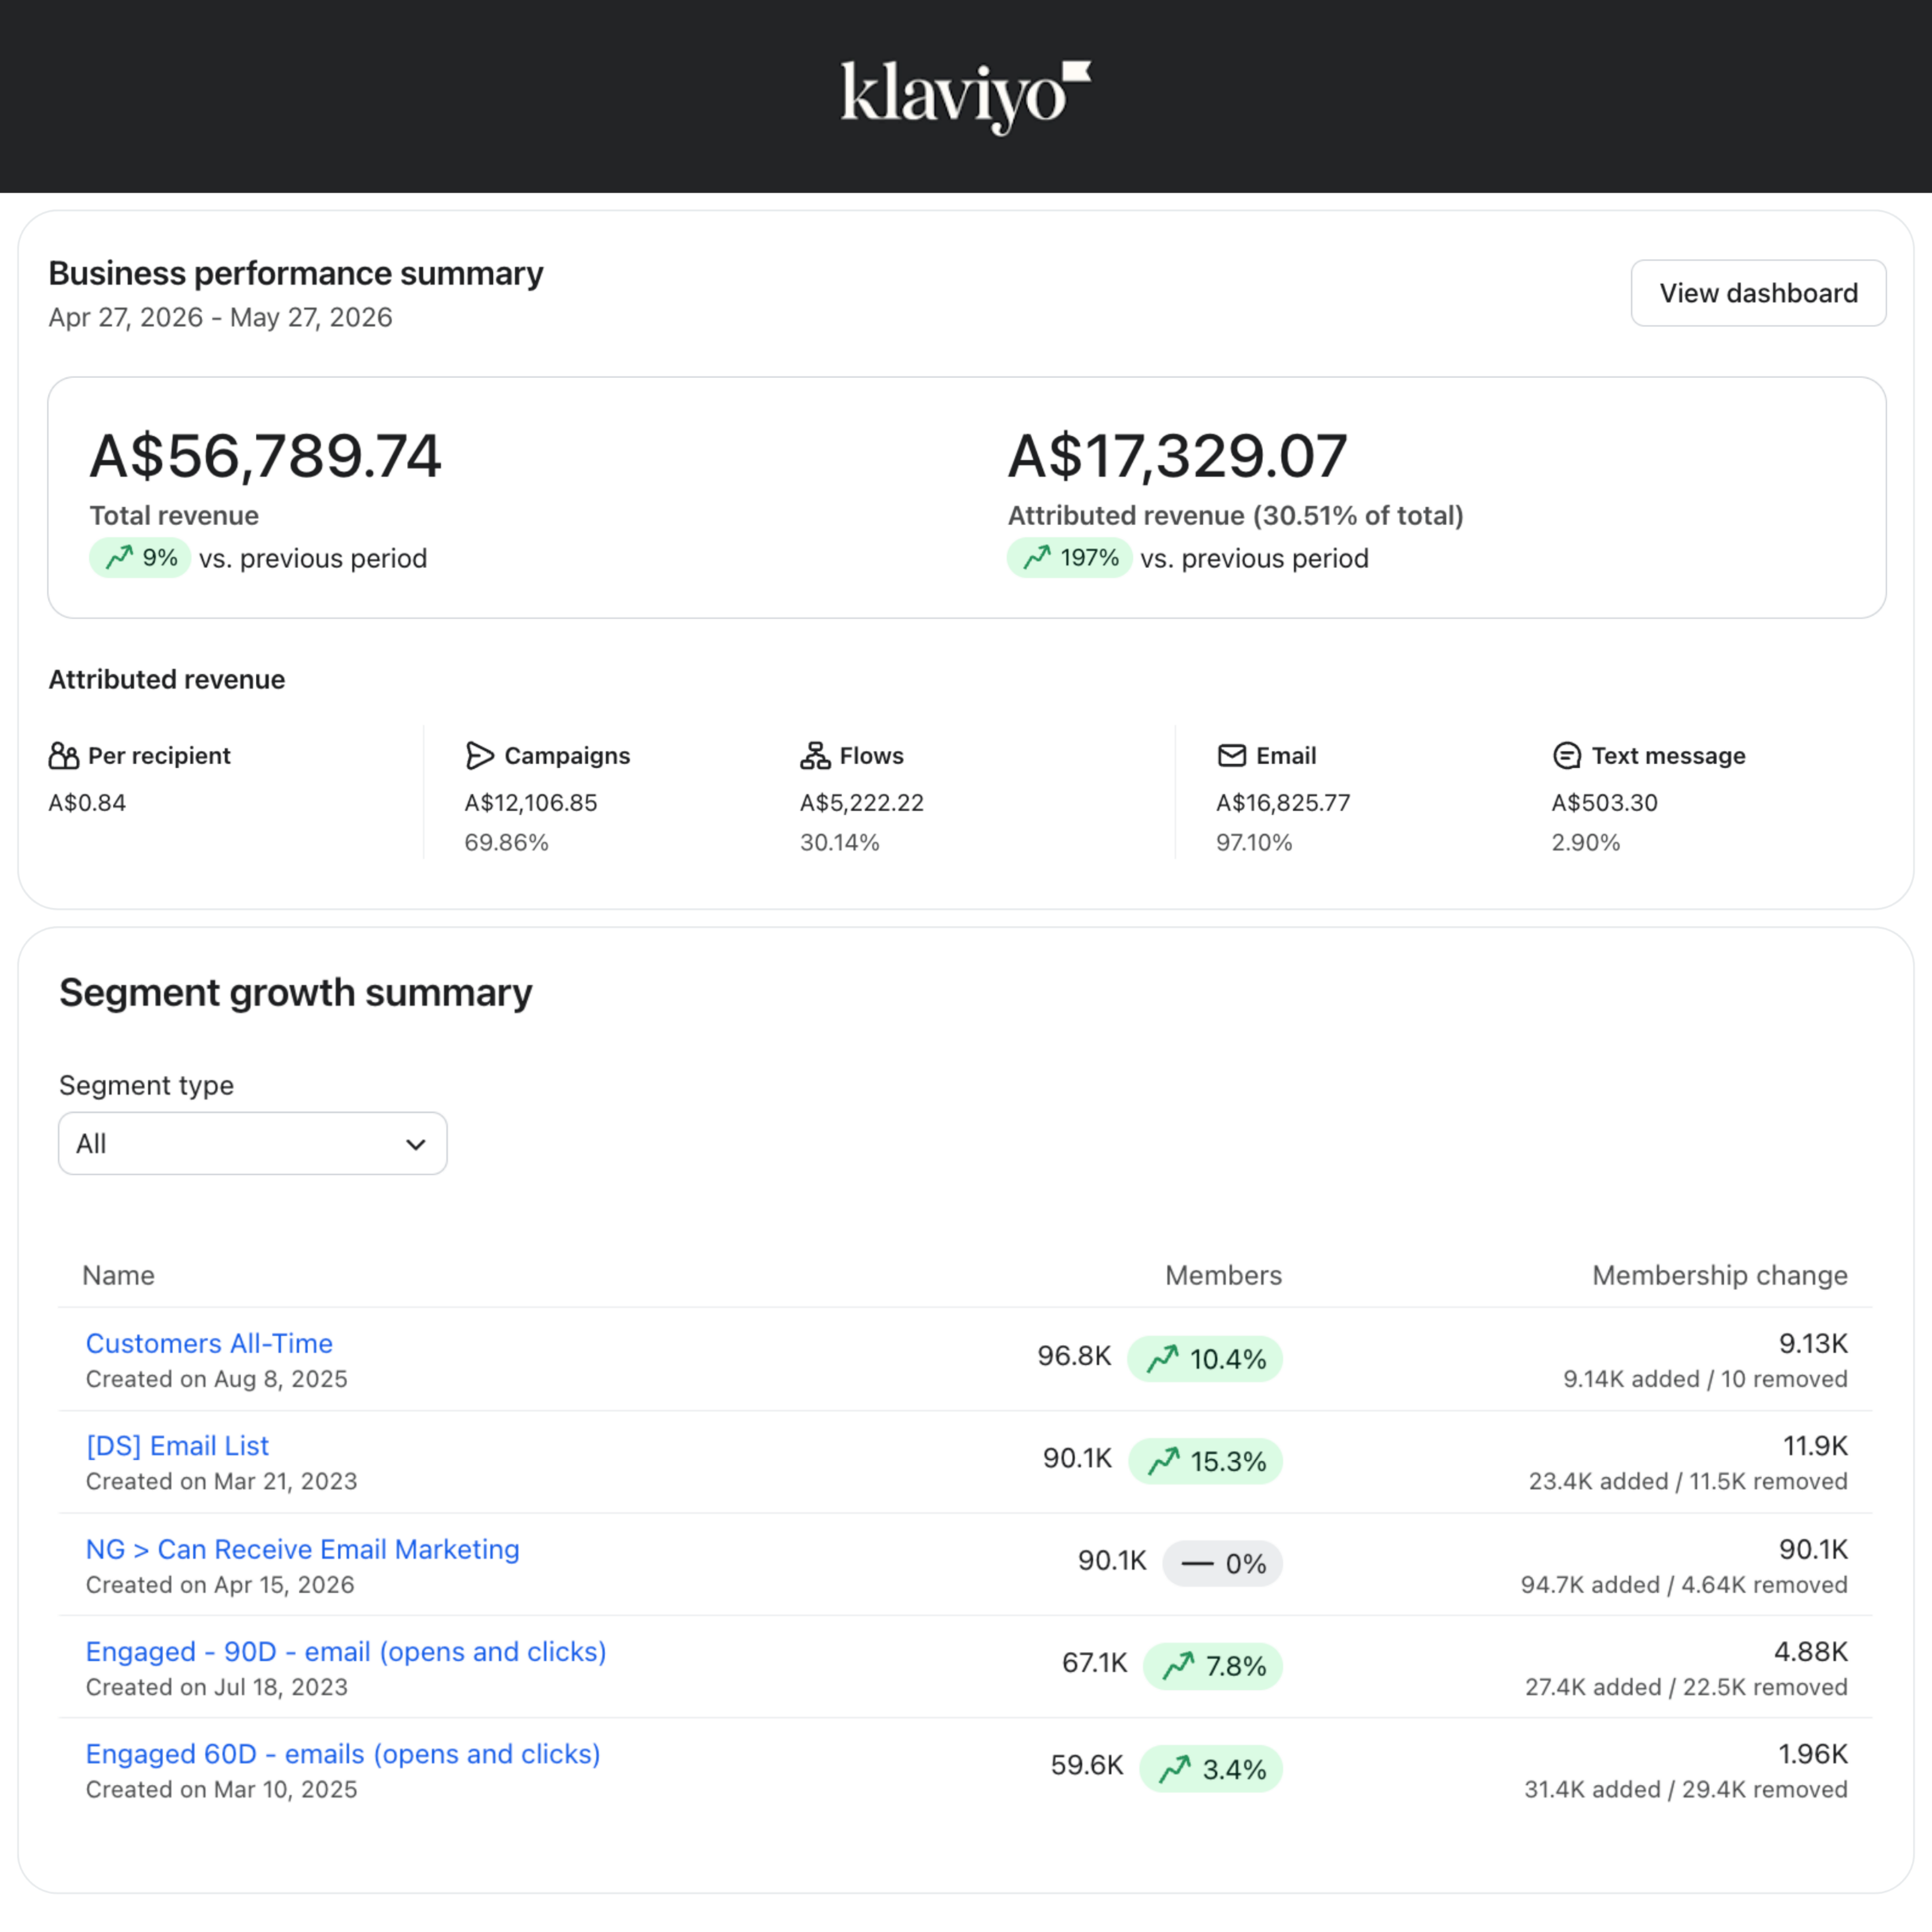This screenshot has width=1932, height=1932.
Task: Click the trend arrow in the 10.4% badge
Action: (1163, 1359)
